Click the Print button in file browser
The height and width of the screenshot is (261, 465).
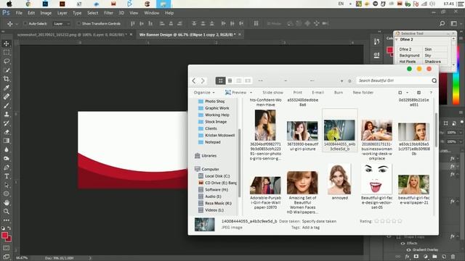coord(297,92)
